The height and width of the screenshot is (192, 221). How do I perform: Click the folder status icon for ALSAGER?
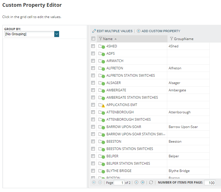[102, 83]
